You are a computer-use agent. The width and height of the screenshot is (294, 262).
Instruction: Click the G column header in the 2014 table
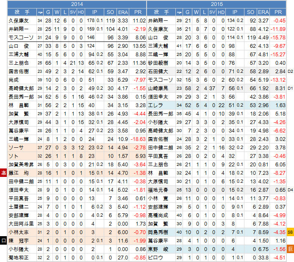click(48, 12)
